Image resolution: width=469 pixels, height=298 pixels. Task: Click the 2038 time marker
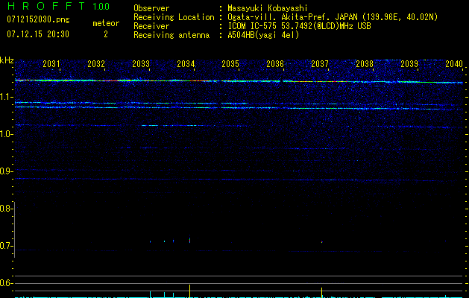[365, 64]
